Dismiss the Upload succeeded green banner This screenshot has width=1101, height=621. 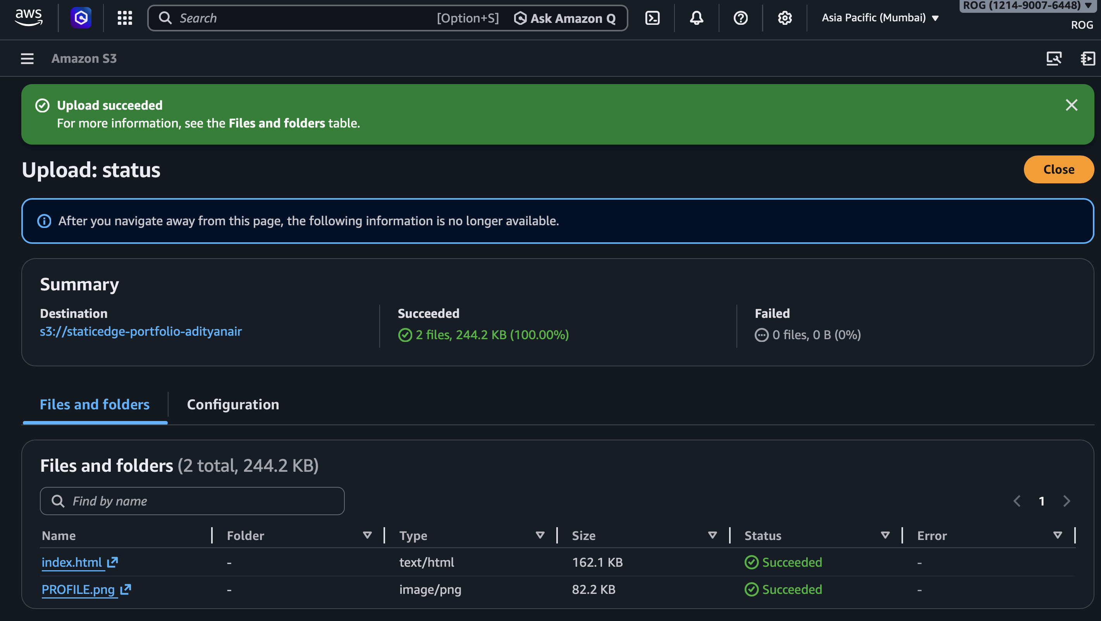pos(1071,105)
